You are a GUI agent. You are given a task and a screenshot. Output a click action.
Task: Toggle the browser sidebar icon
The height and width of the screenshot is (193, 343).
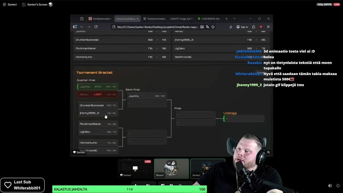click(75, 27)
